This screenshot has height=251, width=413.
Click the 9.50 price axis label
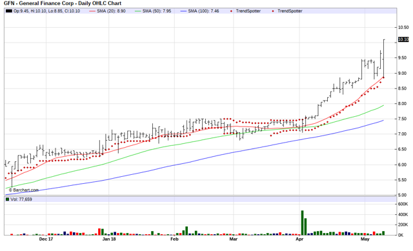click(403, 57)
